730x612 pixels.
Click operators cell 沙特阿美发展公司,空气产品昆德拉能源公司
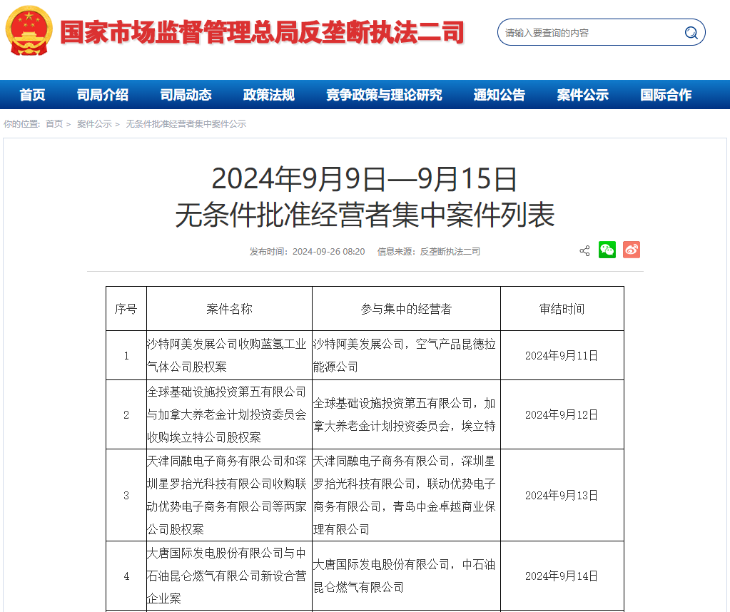click(404, 355)
